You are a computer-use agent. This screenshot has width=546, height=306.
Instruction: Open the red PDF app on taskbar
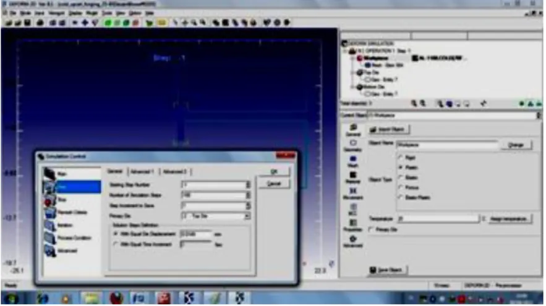(164, 299)
